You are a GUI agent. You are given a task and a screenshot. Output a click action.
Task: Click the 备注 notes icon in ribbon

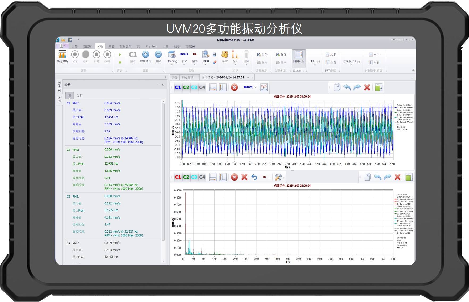[x=225, y=55]
